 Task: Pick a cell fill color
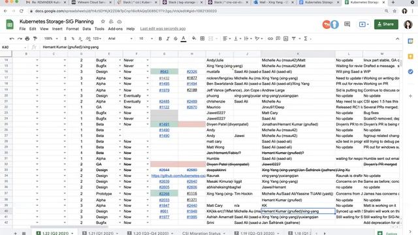pos(194,39)
